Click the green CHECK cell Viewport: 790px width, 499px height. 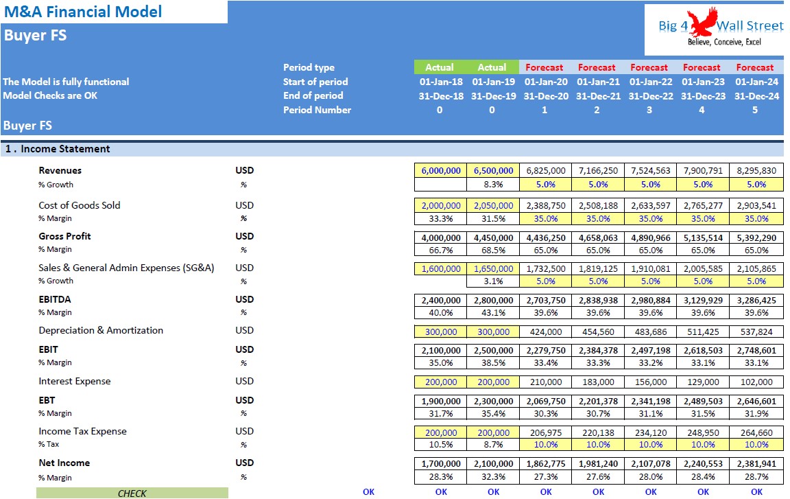click(x=132, y=493)
